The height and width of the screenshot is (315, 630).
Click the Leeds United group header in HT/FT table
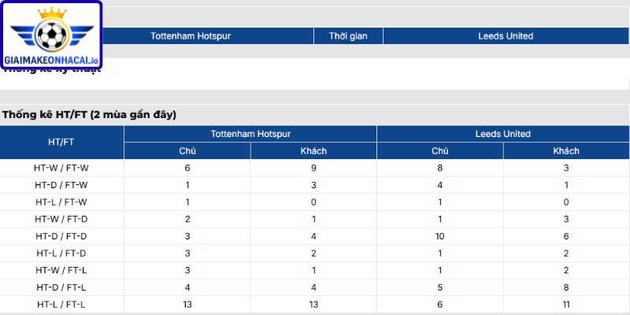click(503, 134)
